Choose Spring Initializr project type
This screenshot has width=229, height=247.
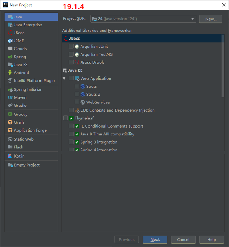pyautogui.click(x=31, y=89)
